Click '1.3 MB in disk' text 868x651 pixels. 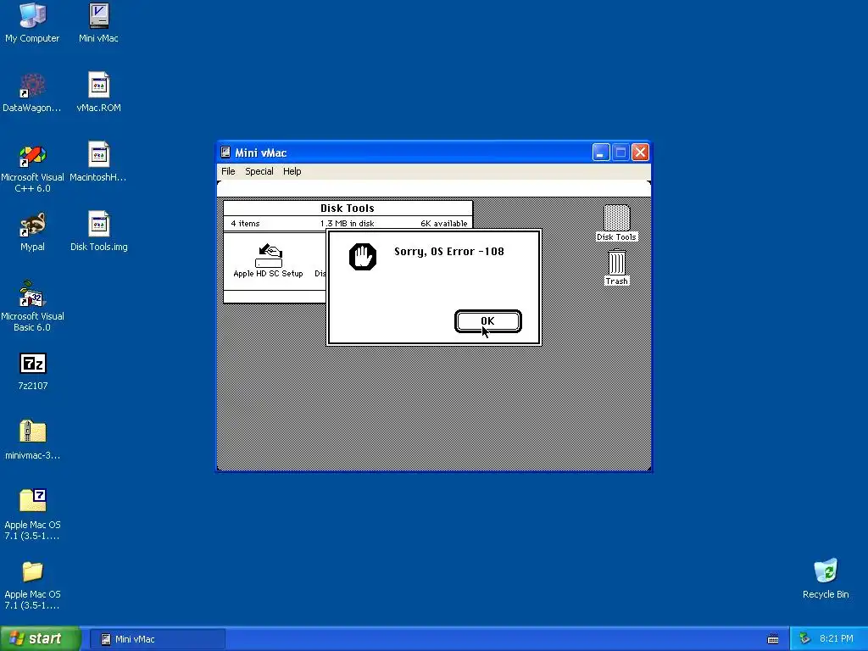tap(347, 224)
